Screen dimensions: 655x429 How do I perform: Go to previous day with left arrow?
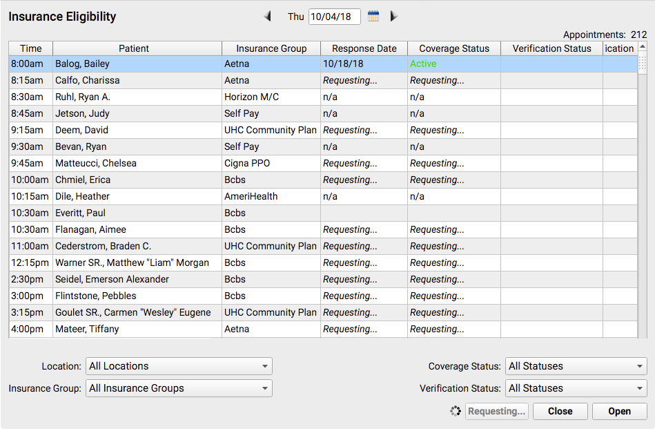coord(267,17)
